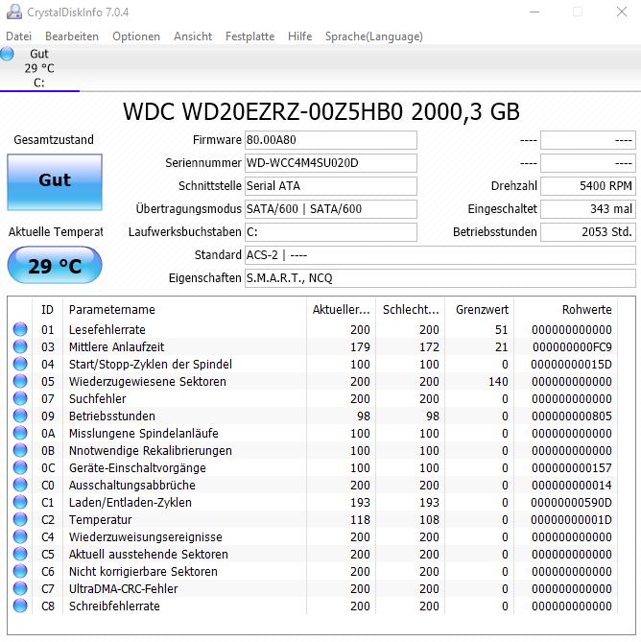The height and width of the screenshot is (642, 641).
Task: Click status icon for C6 Nicht korrigierbare Sektoren
Action: [20, 571]
